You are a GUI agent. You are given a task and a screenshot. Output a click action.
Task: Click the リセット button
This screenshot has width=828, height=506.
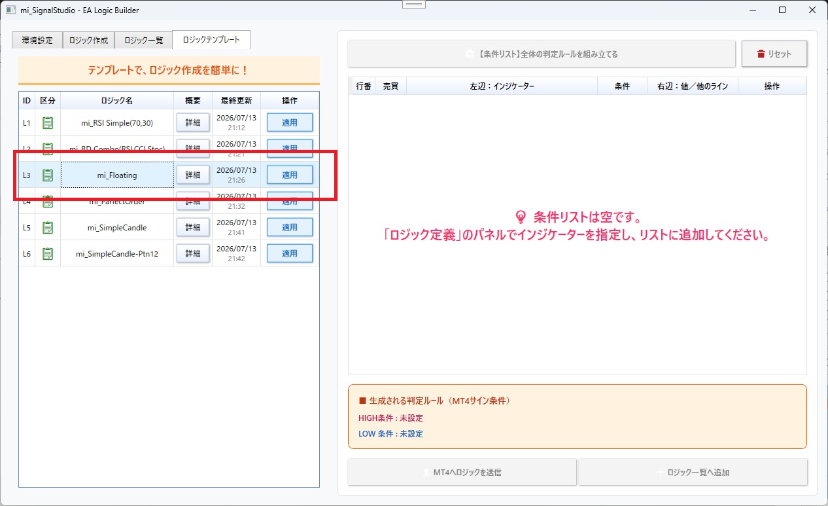point(774,54)
